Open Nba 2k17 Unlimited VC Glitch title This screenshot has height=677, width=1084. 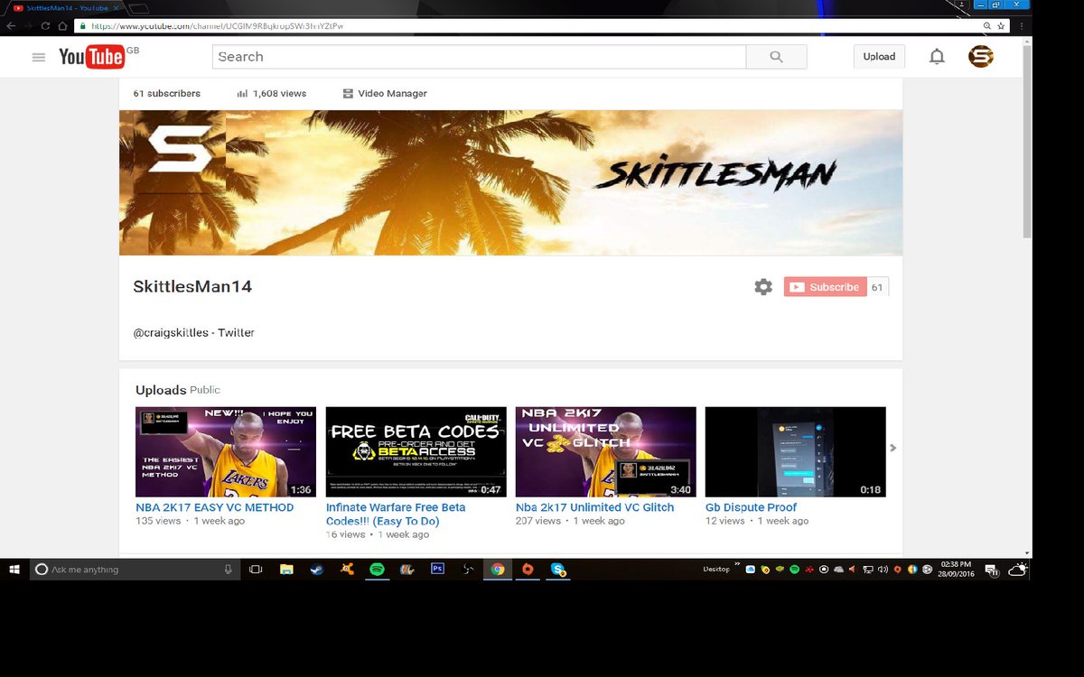(594, 507)
